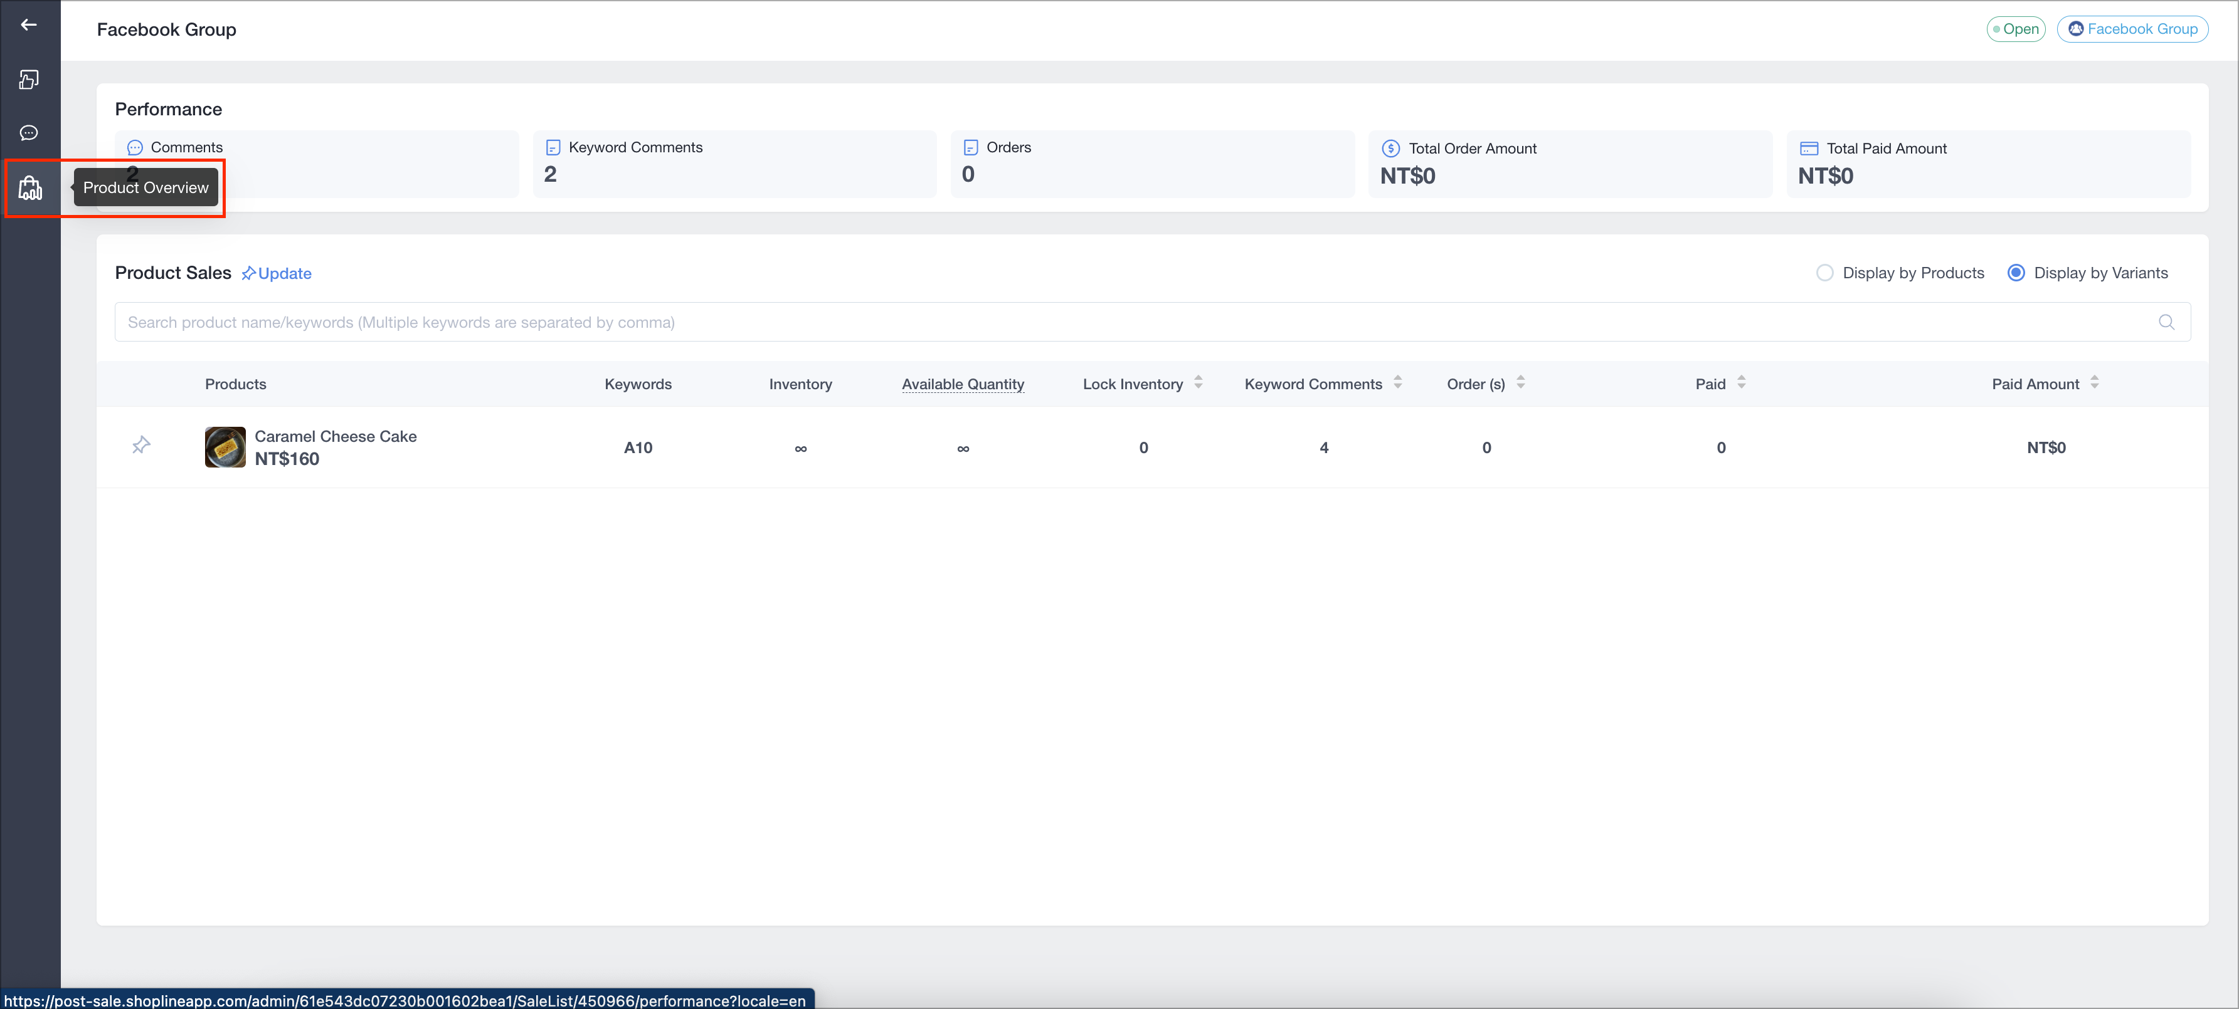Focus the product name/keywords search field

1153,322
